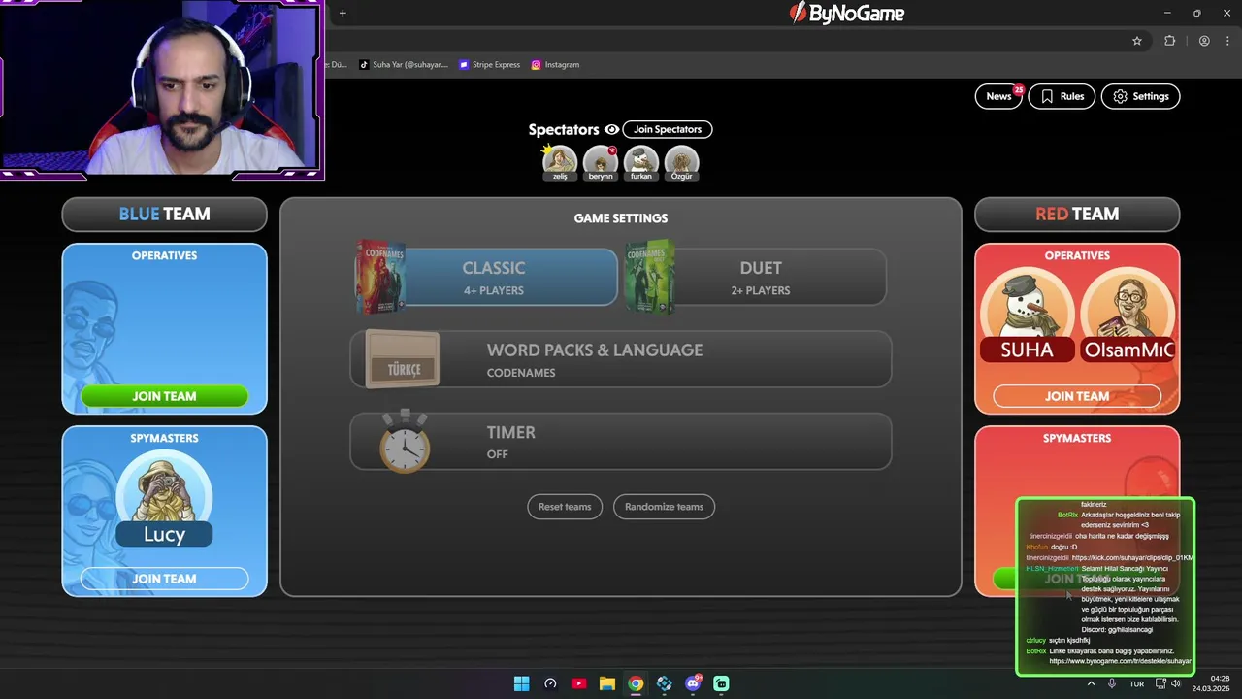Screen dimensions: 1242x699
Task: Expand Word Packs & Language settings
Action: pos(621,359)
